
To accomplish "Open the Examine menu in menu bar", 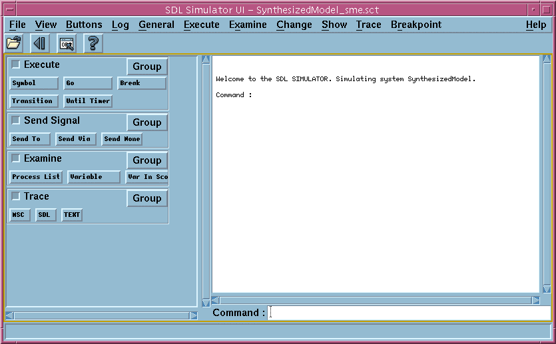I will tap(248, 25).
